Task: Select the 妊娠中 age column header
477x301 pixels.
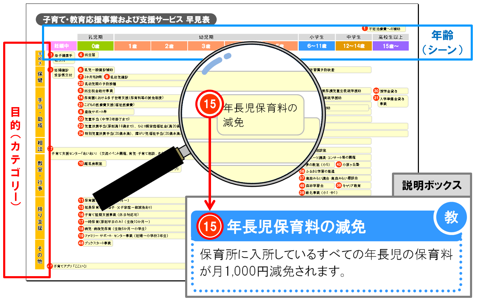Action: coord(61,46)
